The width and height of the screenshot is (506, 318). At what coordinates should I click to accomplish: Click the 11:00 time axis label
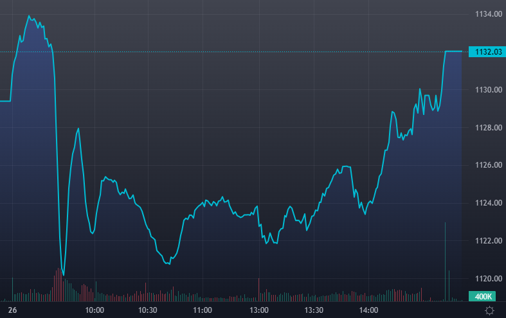[203, 310]
